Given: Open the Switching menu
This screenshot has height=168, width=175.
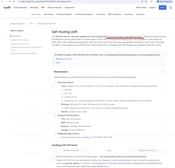Looking at the screenshot, I should point(34,8).
